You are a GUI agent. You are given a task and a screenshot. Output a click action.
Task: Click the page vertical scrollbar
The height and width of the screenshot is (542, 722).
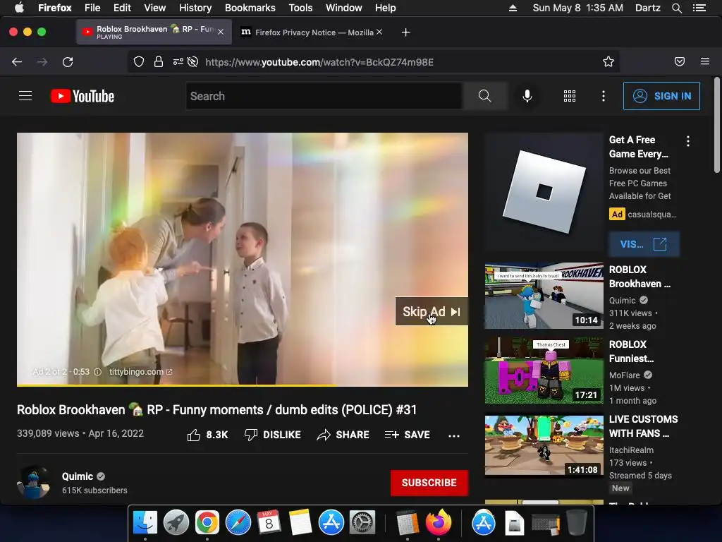click(716, 126)
